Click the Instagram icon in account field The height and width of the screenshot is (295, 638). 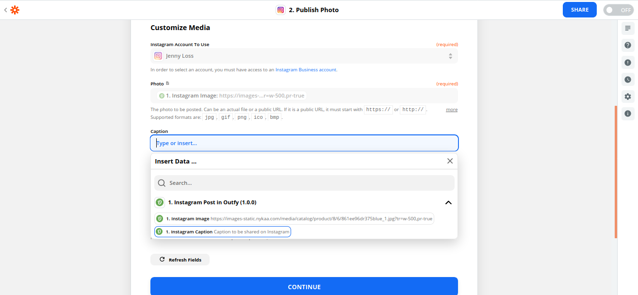pyautogui.click(x=158, y=56)
